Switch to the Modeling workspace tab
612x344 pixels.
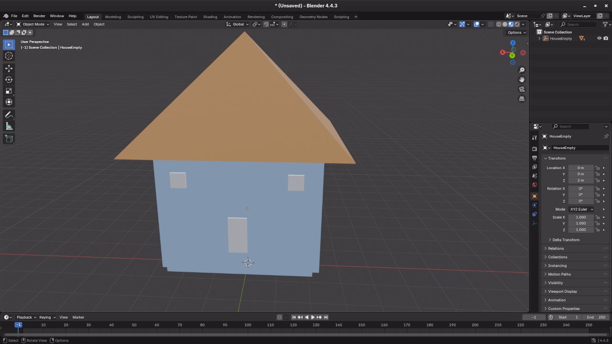click(x=113, y=17)
